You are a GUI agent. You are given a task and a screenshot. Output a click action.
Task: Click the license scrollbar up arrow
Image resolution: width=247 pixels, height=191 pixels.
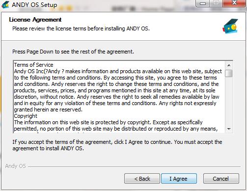229,65
